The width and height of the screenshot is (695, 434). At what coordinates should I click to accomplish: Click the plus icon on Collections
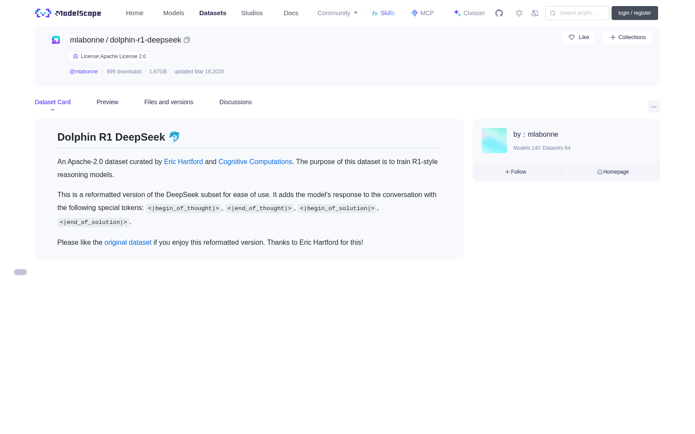[613, 37]
